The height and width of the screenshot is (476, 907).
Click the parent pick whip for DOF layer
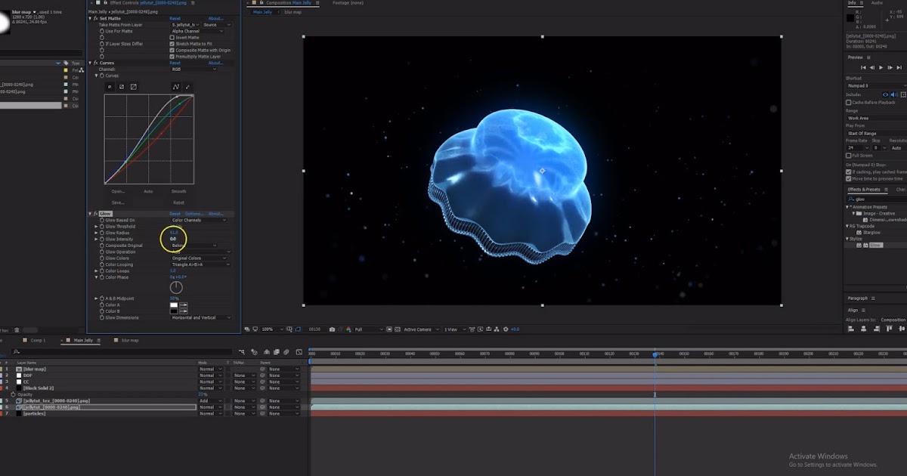262,376
